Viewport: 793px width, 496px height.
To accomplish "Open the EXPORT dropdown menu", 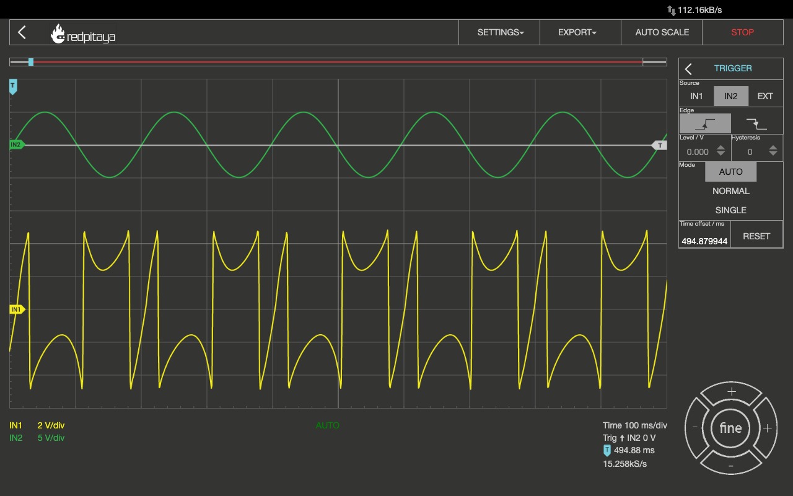I will 577,32.
